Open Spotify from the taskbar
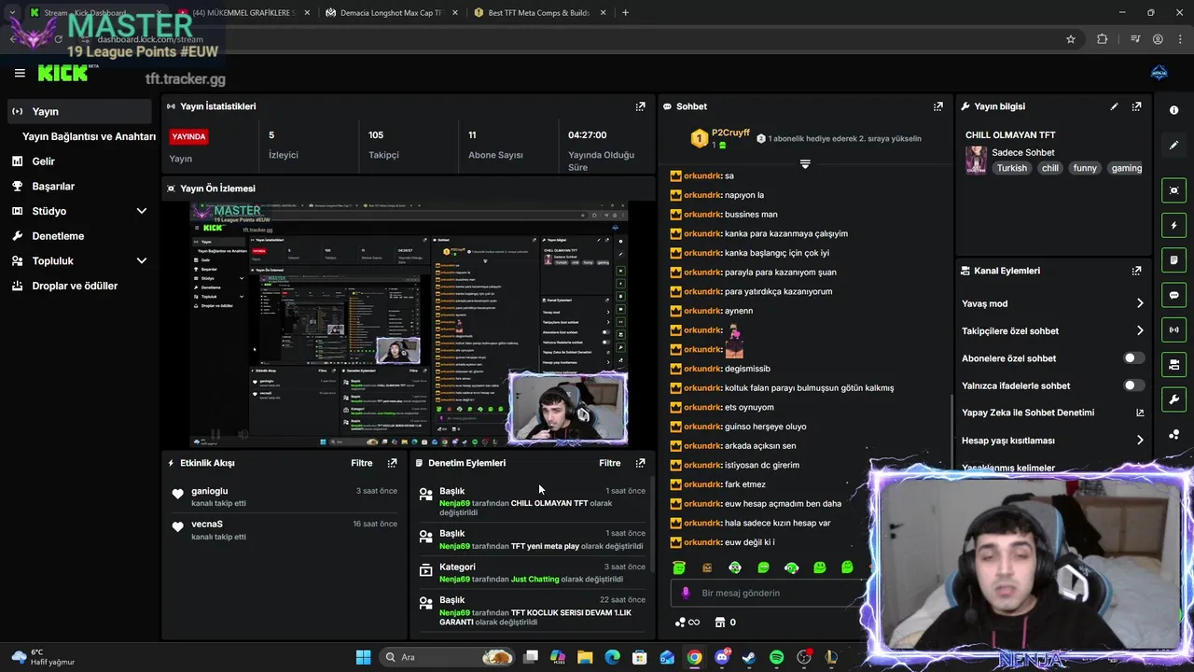This screenshot has height=672, width=1194. coord(777,657)
